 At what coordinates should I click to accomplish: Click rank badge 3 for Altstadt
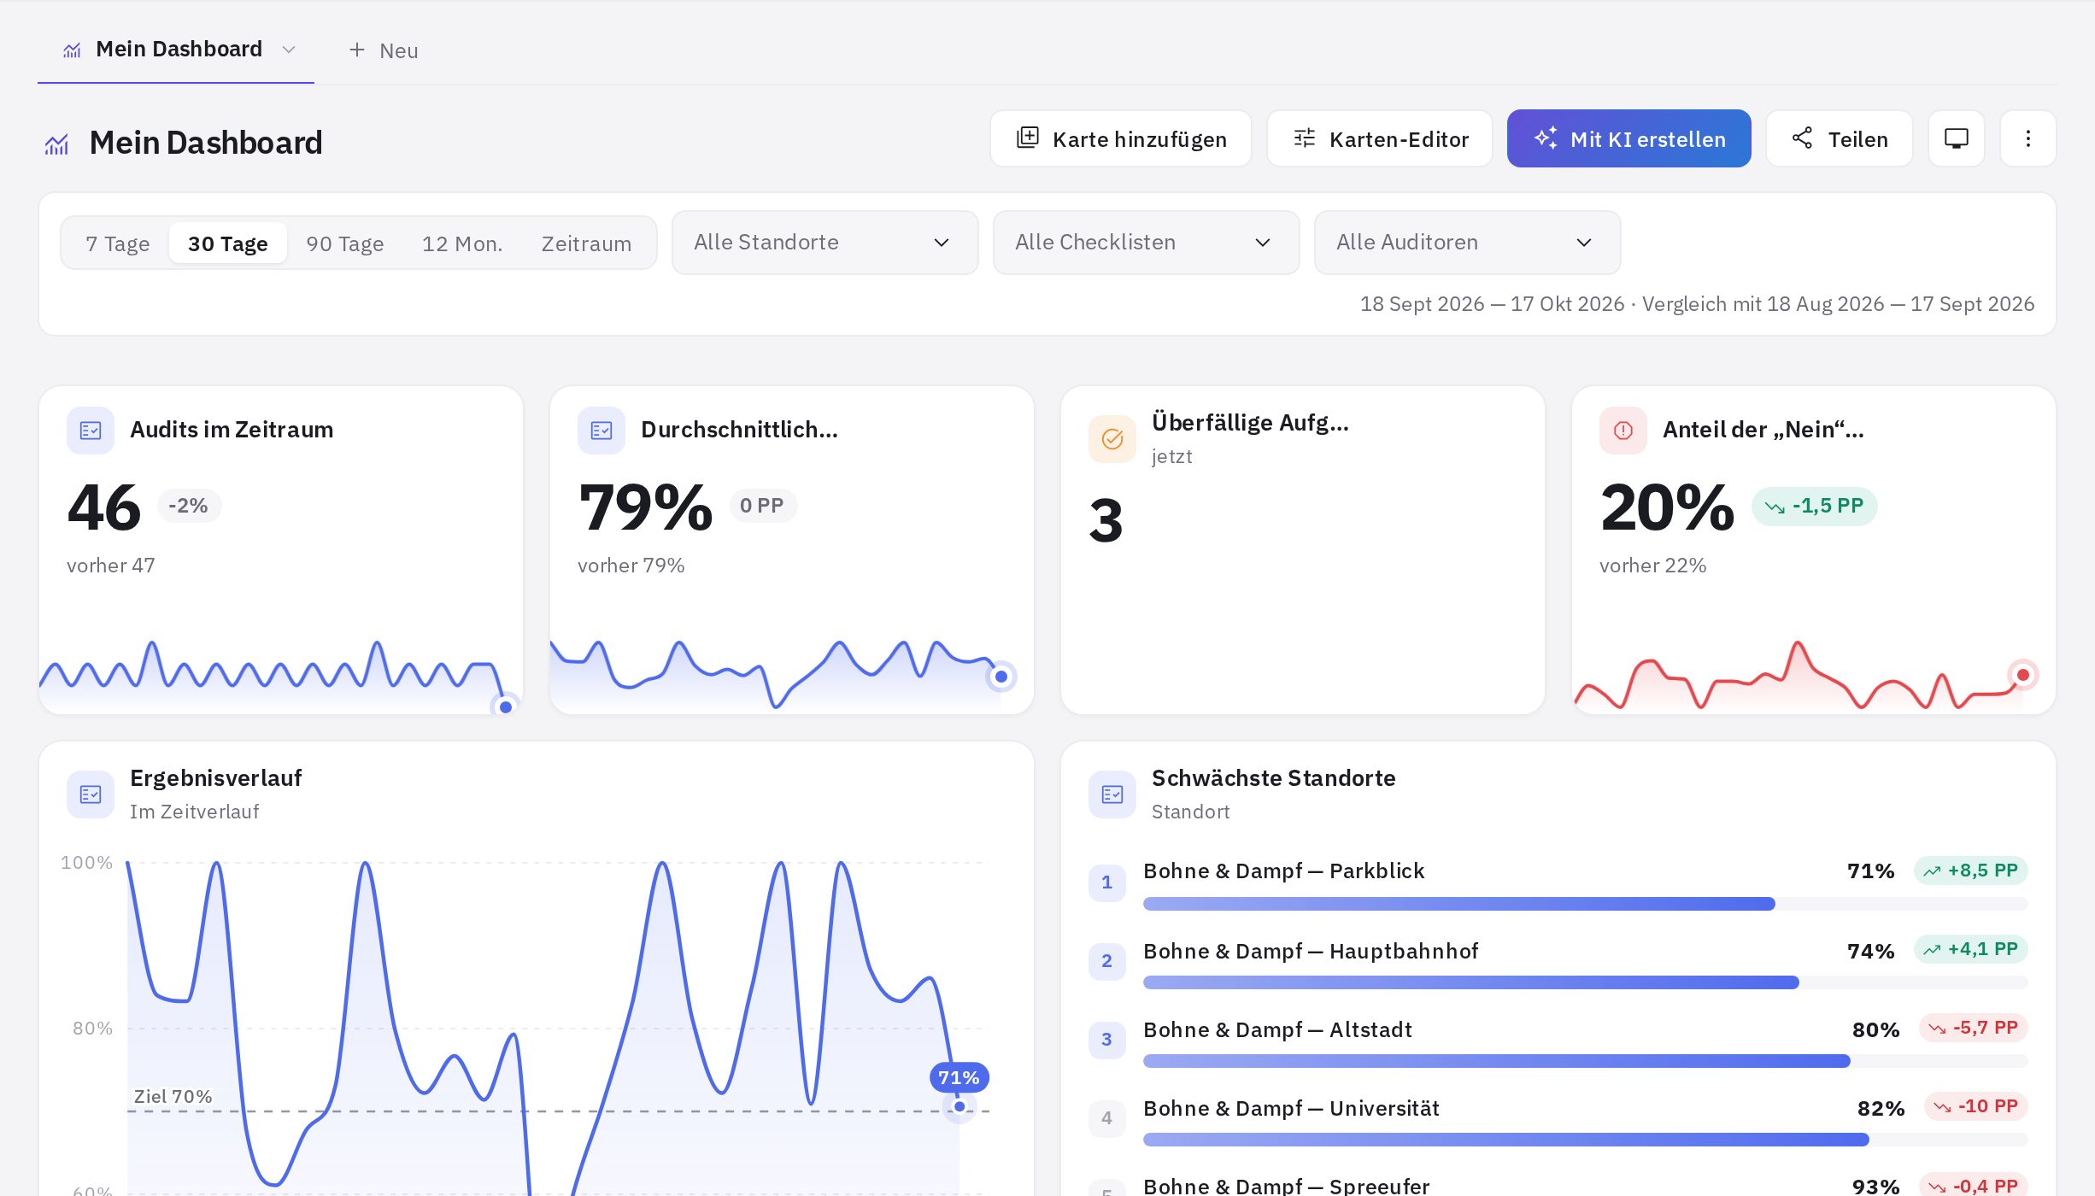pyautogui.click(x=1106, y=1040)
